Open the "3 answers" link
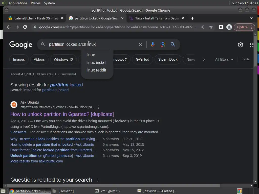The image size is (259, 194). point(18,132)
